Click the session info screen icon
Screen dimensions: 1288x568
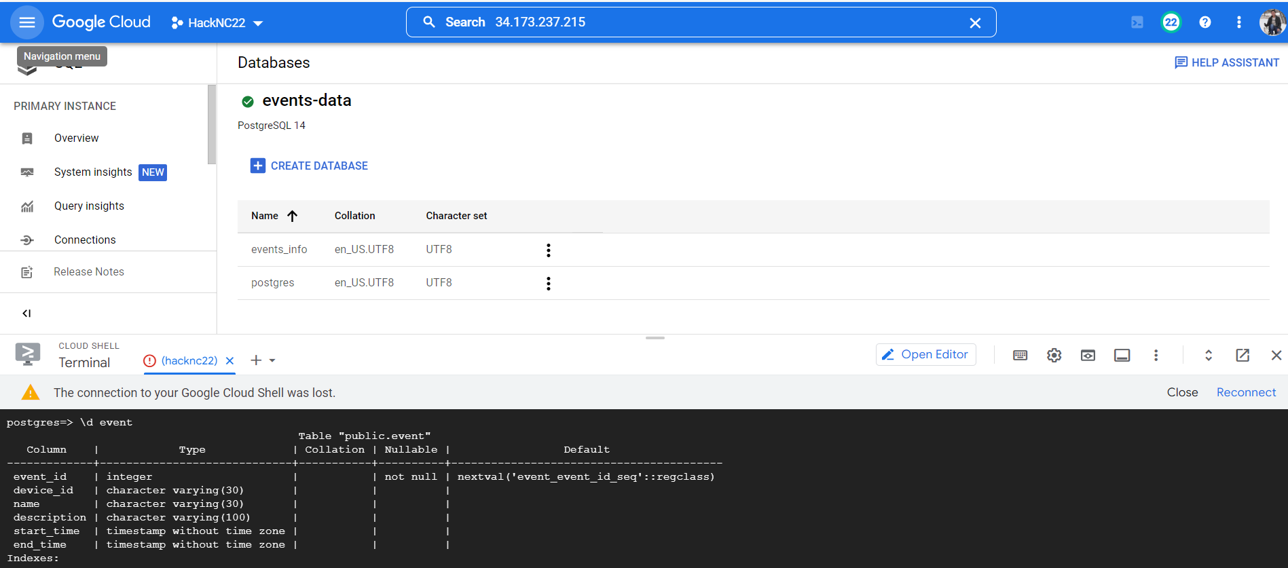tap(1122, 355)
